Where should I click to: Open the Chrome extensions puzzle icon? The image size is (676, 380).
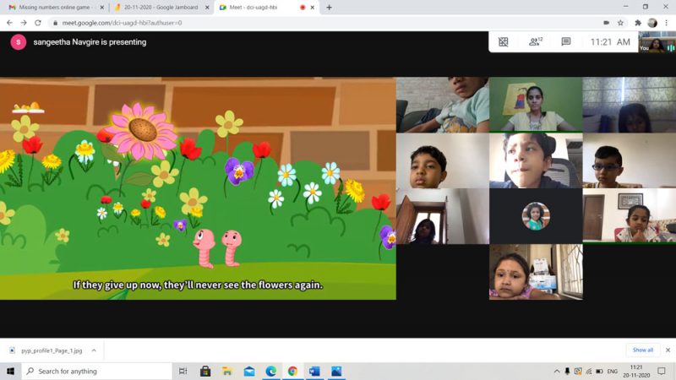point(638,23)
